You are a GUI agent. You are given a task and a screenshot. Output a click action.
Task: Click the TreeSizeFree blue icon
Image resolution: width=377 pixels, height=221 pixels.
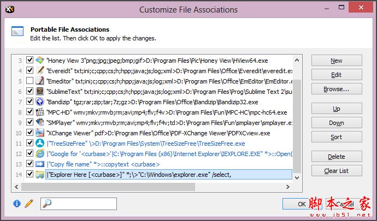pos(40,143)
